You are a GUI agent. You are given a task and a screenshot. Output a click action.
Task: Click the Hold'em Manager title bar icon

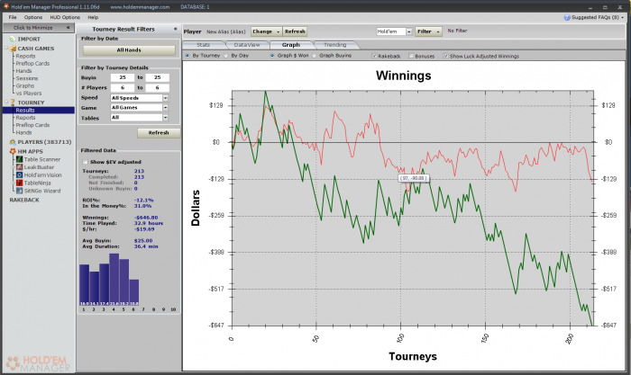[x=6, y=6]
